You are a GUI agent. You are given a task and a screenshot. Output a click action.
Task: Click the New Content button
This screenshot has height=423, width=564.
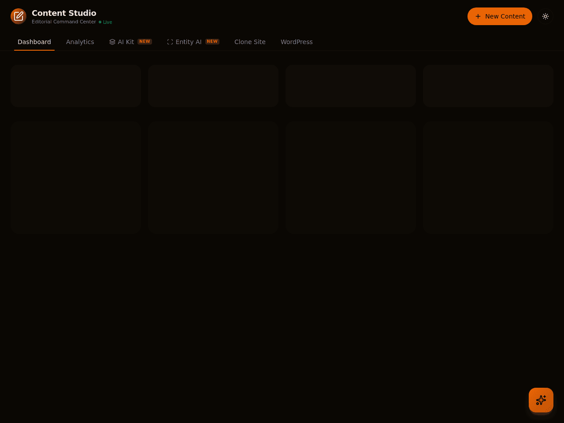[x=500, y=16]
